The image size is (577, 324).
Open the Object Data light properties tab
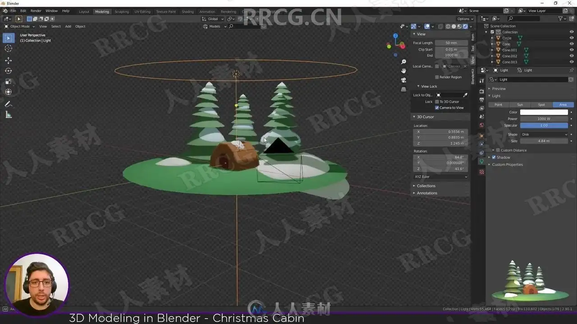(481, 162)
